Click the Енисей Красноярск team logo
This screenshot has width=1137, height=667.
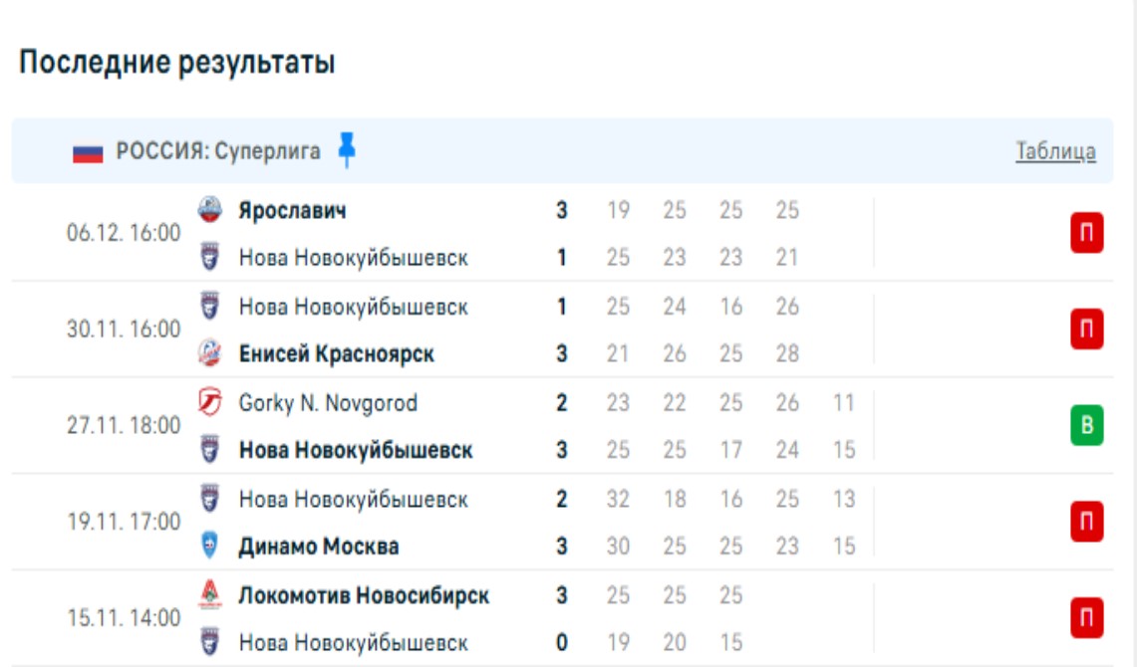[x=210, y=353]
